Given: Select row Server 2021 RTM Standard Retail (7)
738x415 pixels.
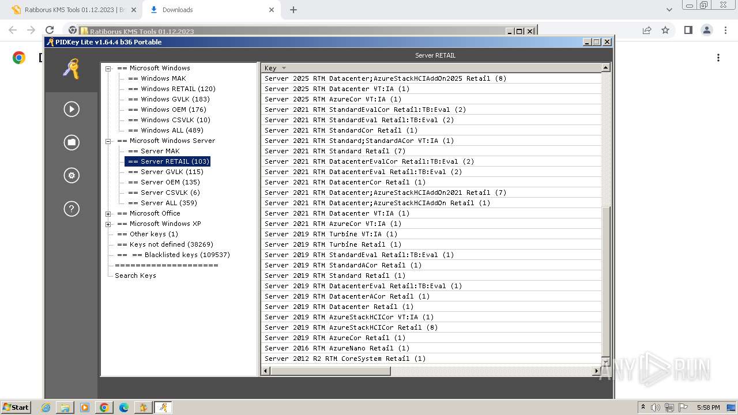Looking at the screenshot, I should [x=431, y=151].
